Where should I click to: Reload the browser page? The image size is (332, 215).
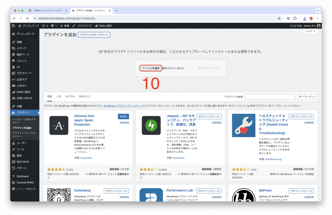coord(27,18)
